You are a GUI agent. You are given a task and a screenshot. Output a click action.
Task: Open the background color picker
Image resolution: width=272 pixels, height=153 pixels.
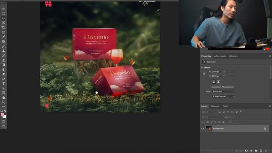(5, 117)
